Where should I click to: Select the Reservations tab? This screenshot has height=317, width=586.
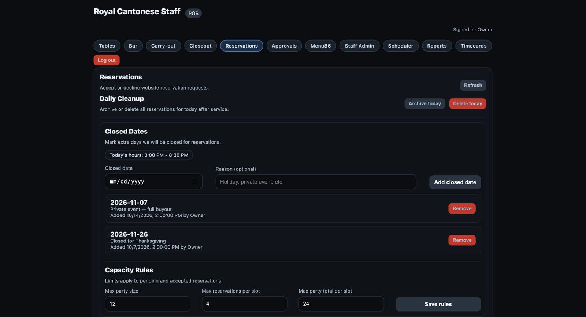tap(242, 46)
